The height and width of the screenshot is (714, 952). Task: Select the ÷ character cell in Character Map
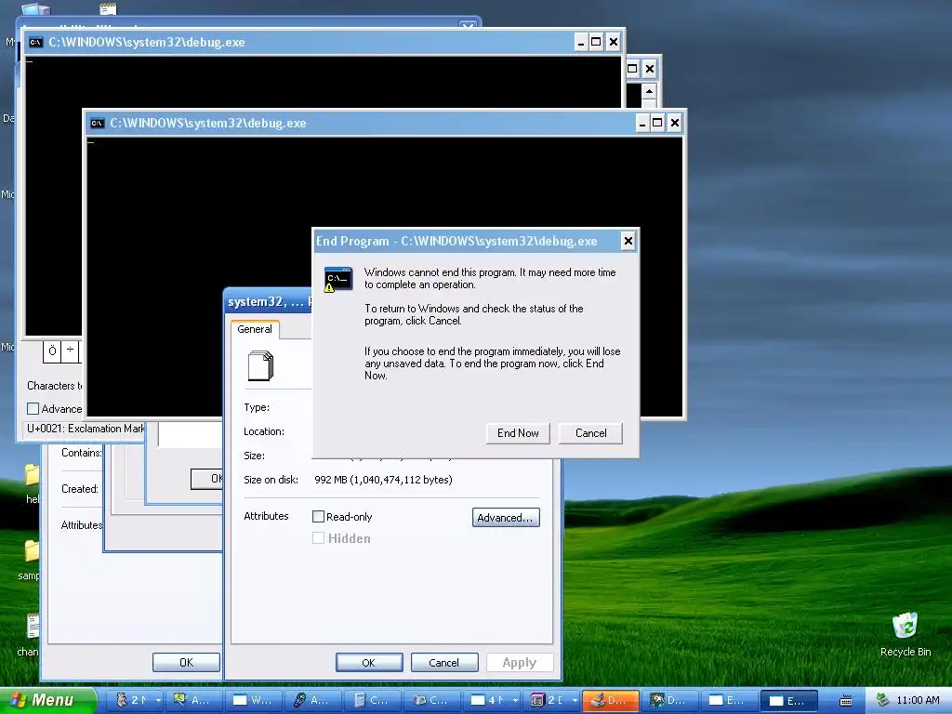(71, 350)
